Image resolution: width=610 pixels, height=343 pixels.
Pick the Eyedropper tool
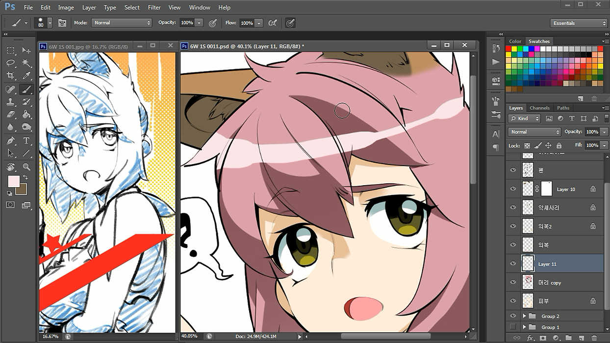(x=26, y=76)
